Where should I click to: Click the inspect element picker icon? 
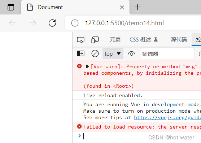[80, 40]
